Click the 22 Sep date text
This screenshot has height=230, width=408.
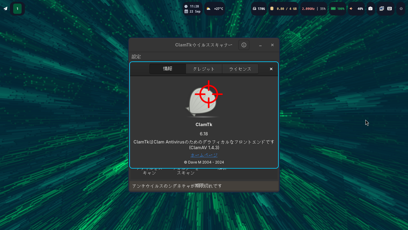[x=195, y=11]
